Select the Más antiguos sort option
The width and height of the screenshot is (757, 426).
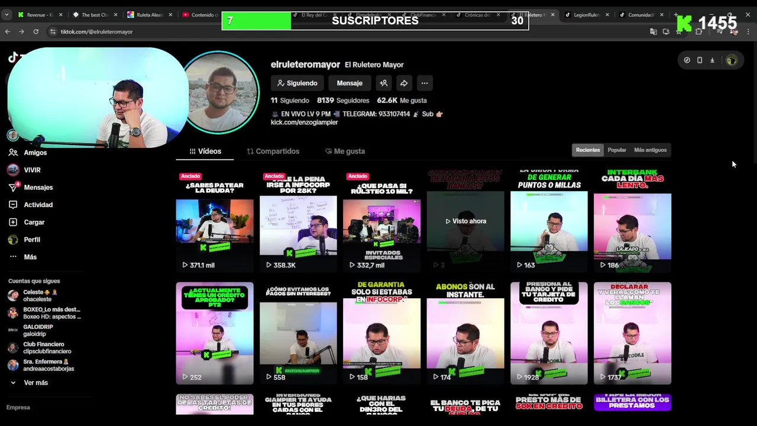point(650,150)
